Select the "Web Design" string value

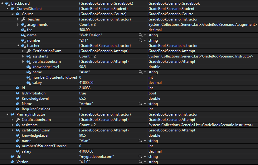(90, 35)
